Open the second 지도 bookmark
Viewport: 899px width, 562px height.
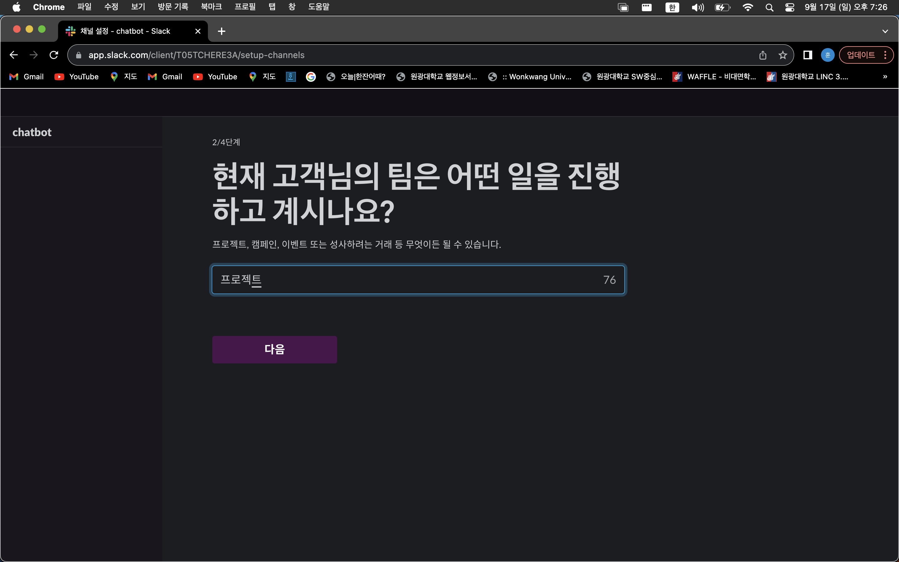pyautogui.click(x=262, y=76)
